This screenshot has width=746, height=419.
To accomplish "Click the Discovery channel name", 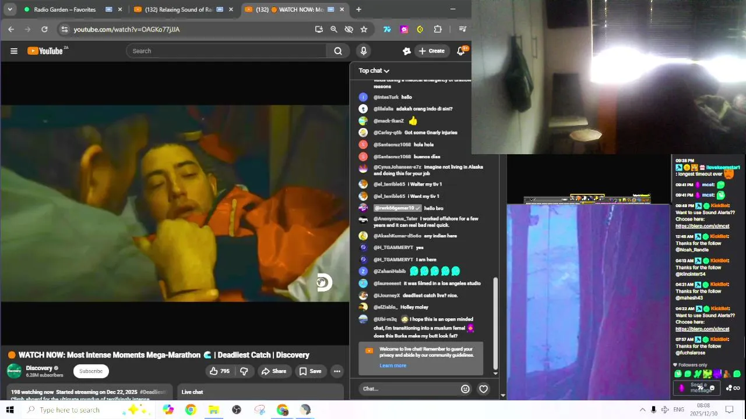I will coord(39,368).
